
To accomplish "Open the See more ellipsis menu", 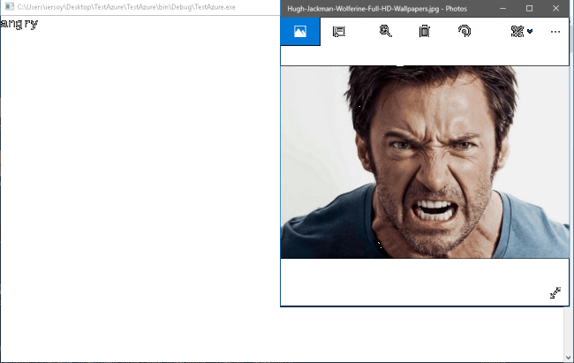I will [x=555, y=31].
